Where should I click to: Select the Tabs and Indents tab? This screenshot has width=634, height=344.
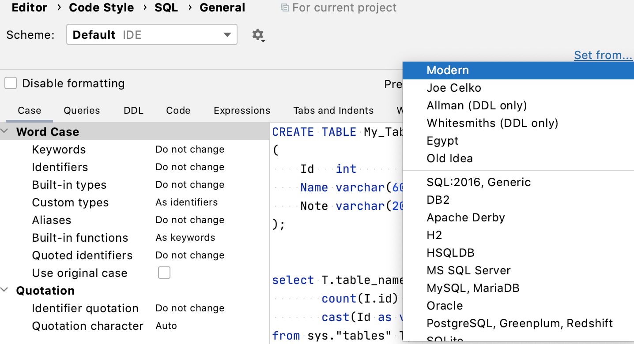coord(333,110)
